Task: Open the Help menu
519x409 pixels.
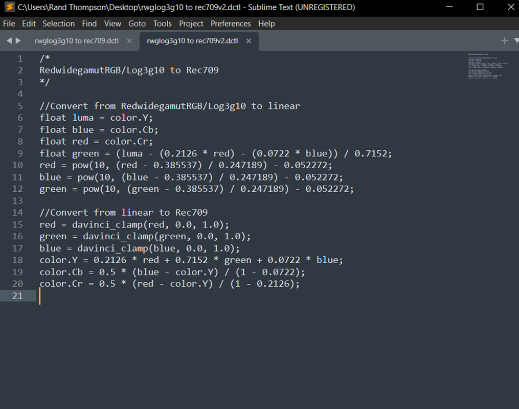Action: click(x=266, y=24)
